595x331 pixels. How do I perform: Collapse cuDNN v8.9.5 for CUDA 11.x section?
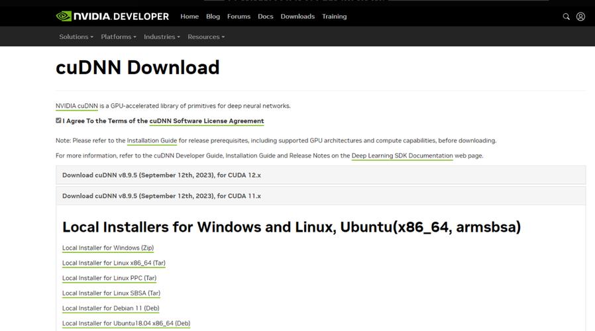(x=321, y=196)
